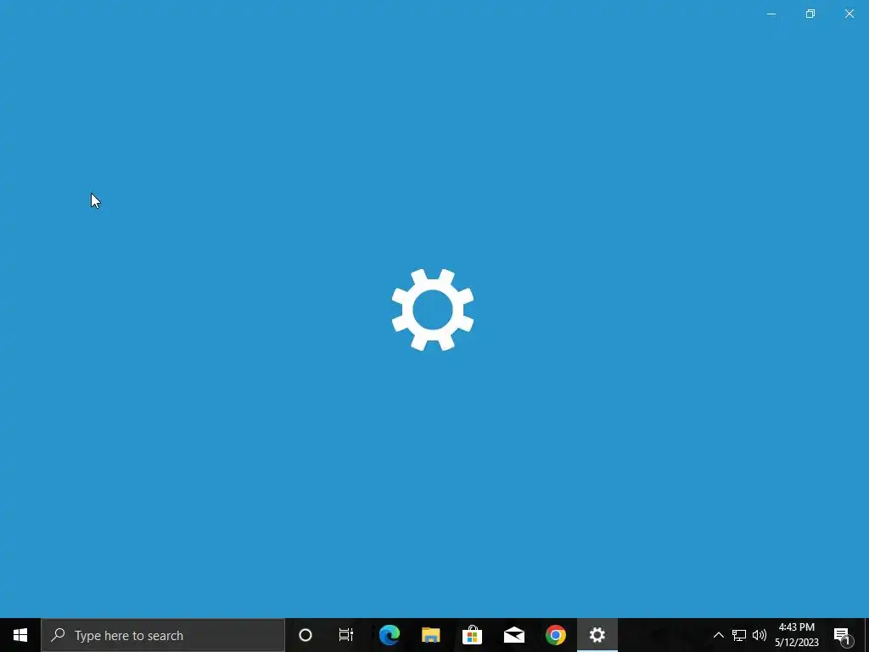Open network status tray icon
869x652 pixels.
[739, 635]
